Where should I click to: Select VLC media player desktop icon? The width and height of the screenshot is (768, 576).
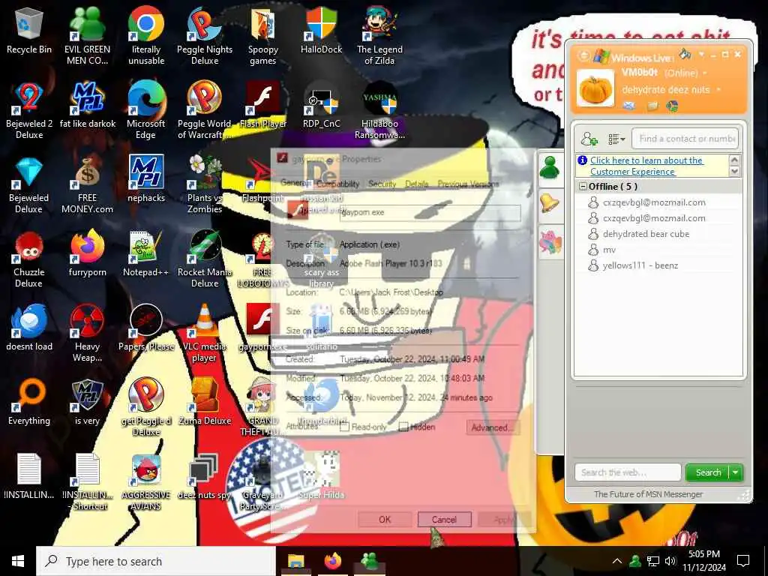(x=205, y=333)
